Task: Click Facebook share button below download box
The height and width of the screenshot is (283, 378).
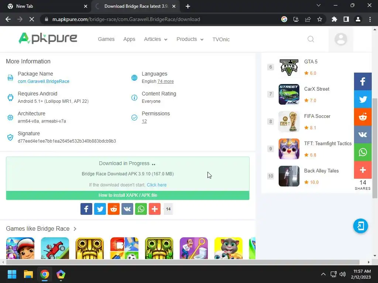Action: point(86,209)
